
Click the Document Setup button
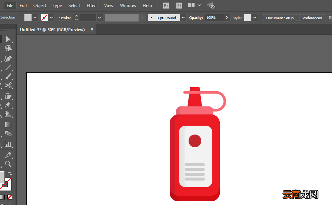point(280,18)
